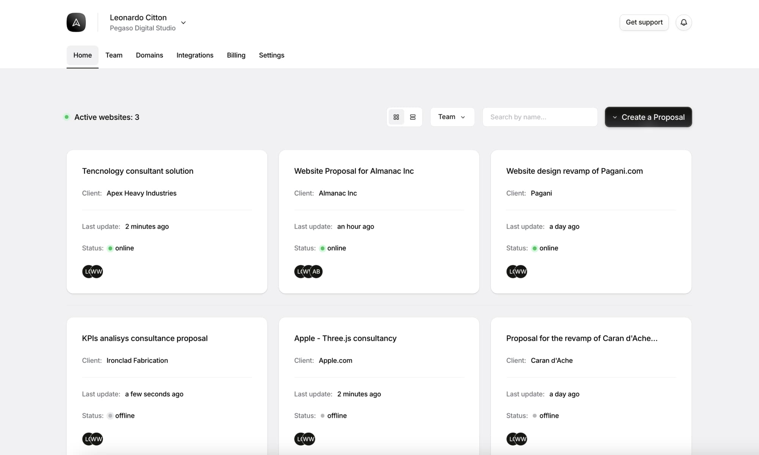Click client name Pagani

[x=541, y=193]
